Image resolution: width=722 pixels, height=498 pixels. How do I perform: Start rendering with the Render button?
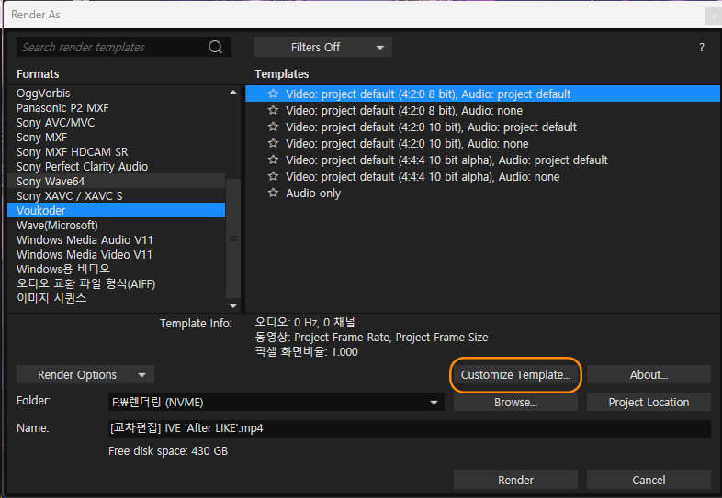tap(515, 480)
